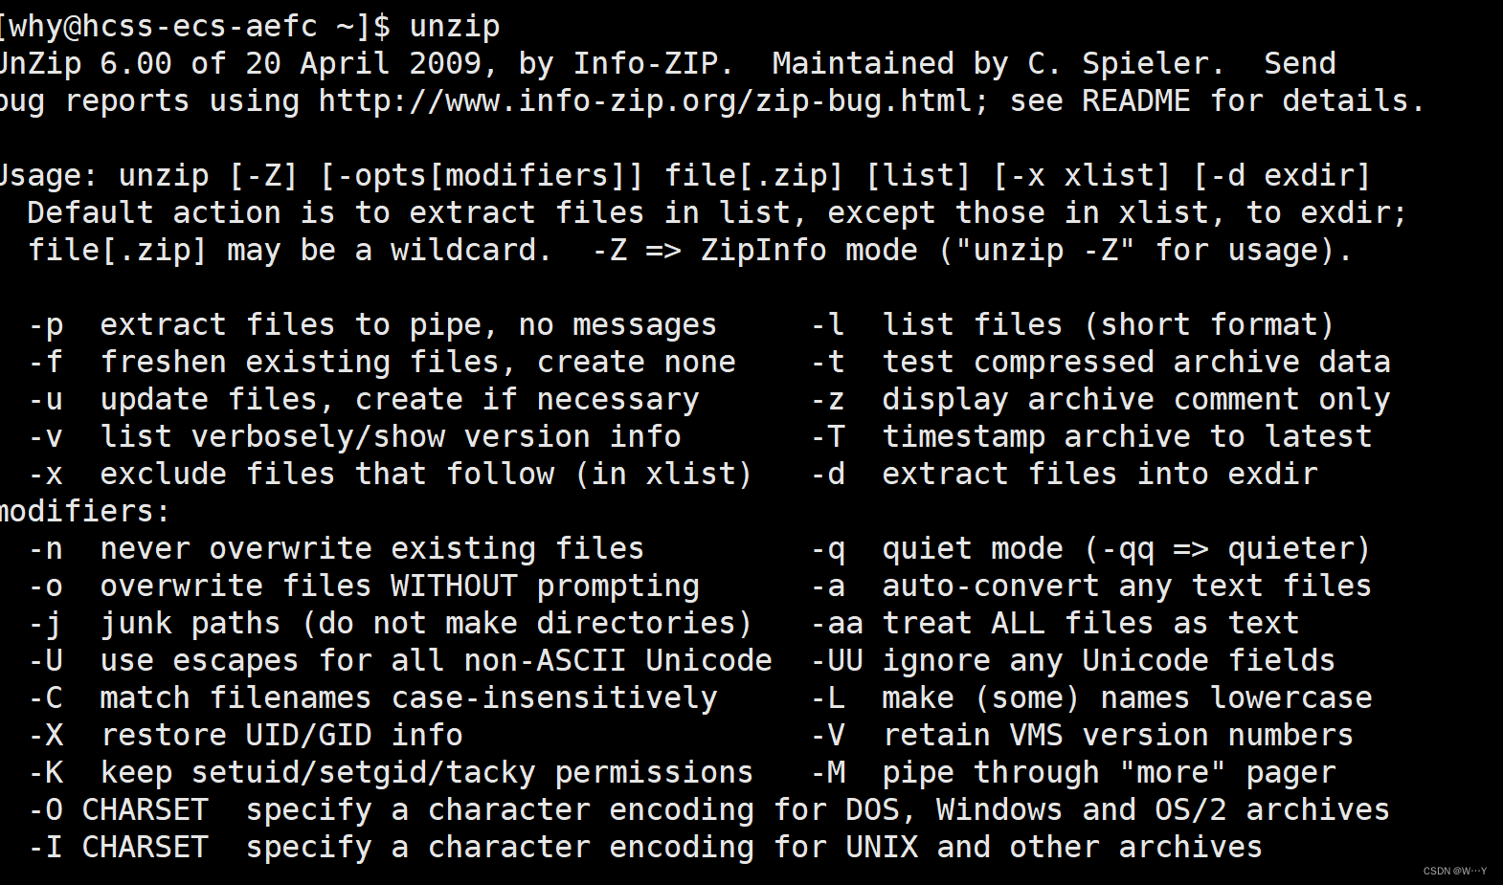Click the "-u" update files option

[x=46, y=400]
